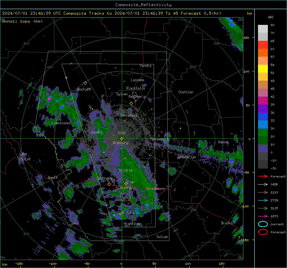287x268 pixels.
Task: Click the Lake Louise label
Action: point(25,156)
